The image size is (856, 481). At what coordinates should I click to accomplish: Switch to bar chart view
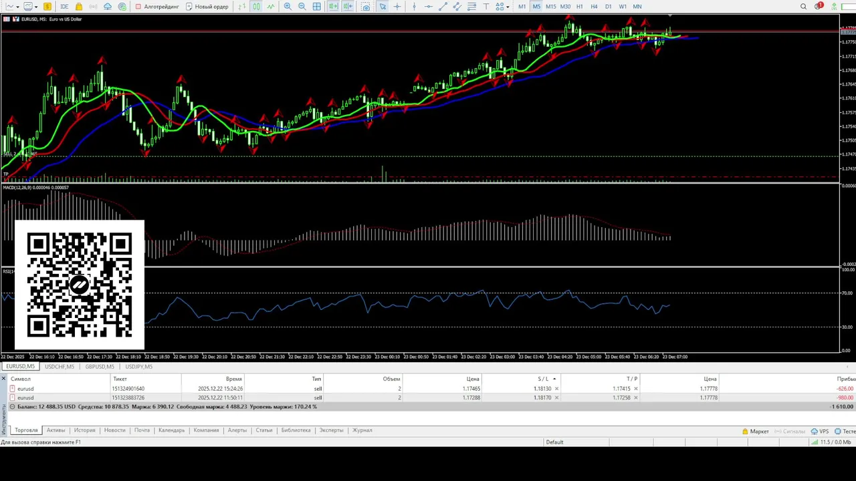click(x=242, y=7)
